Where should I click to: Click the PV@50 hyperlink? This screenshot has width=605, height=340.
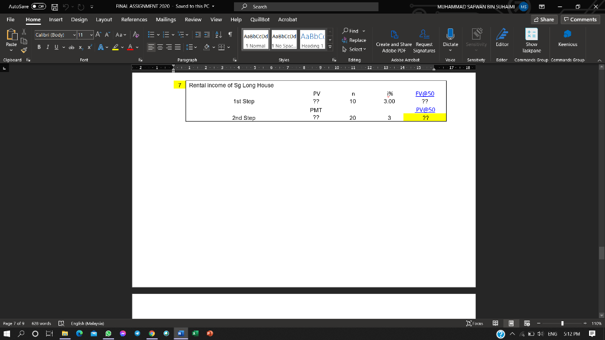point(425,109)
